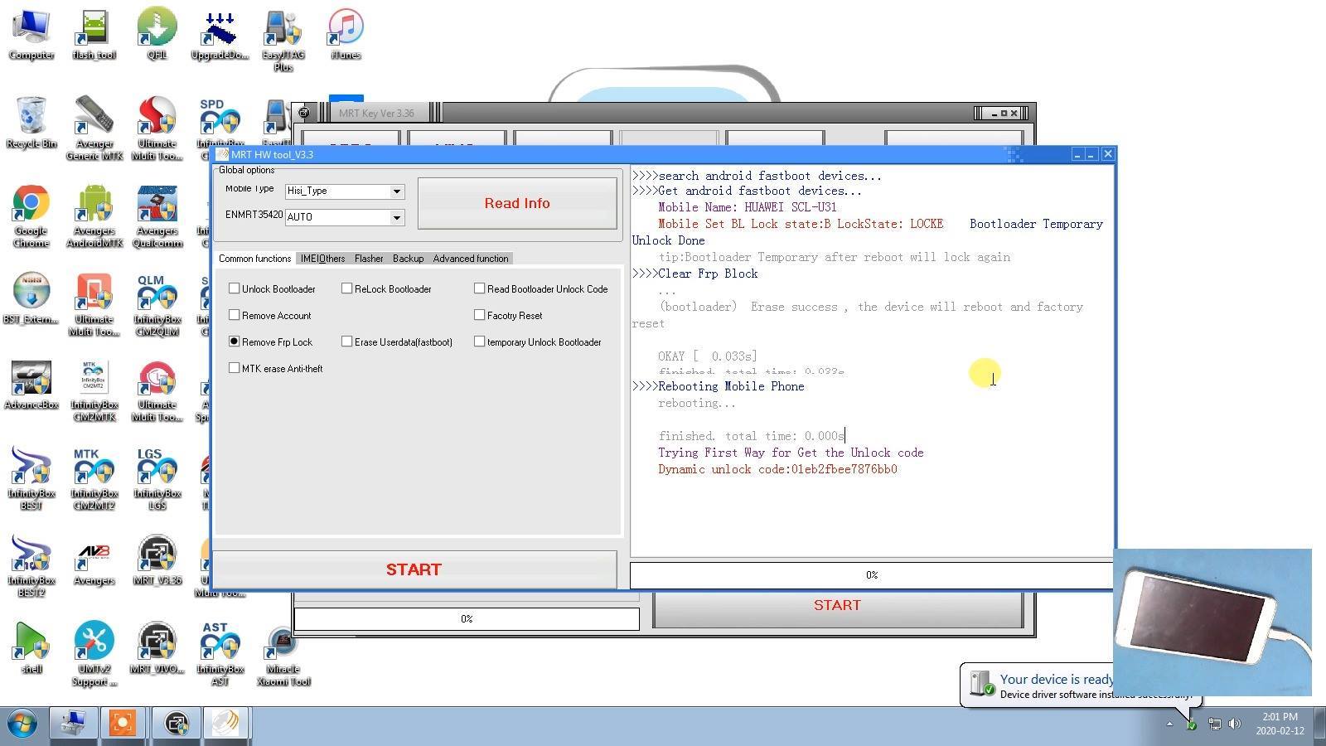Select the InfinityBox CM2MT2 shortcut
This screenshot has height=746, width=1326.
coord(94,479)
